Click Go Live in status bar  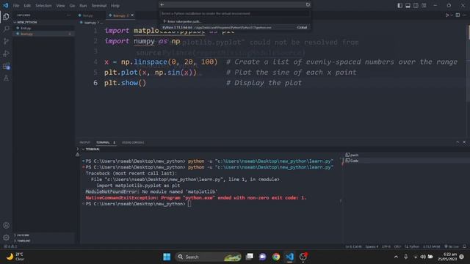(x=452, y=246)
